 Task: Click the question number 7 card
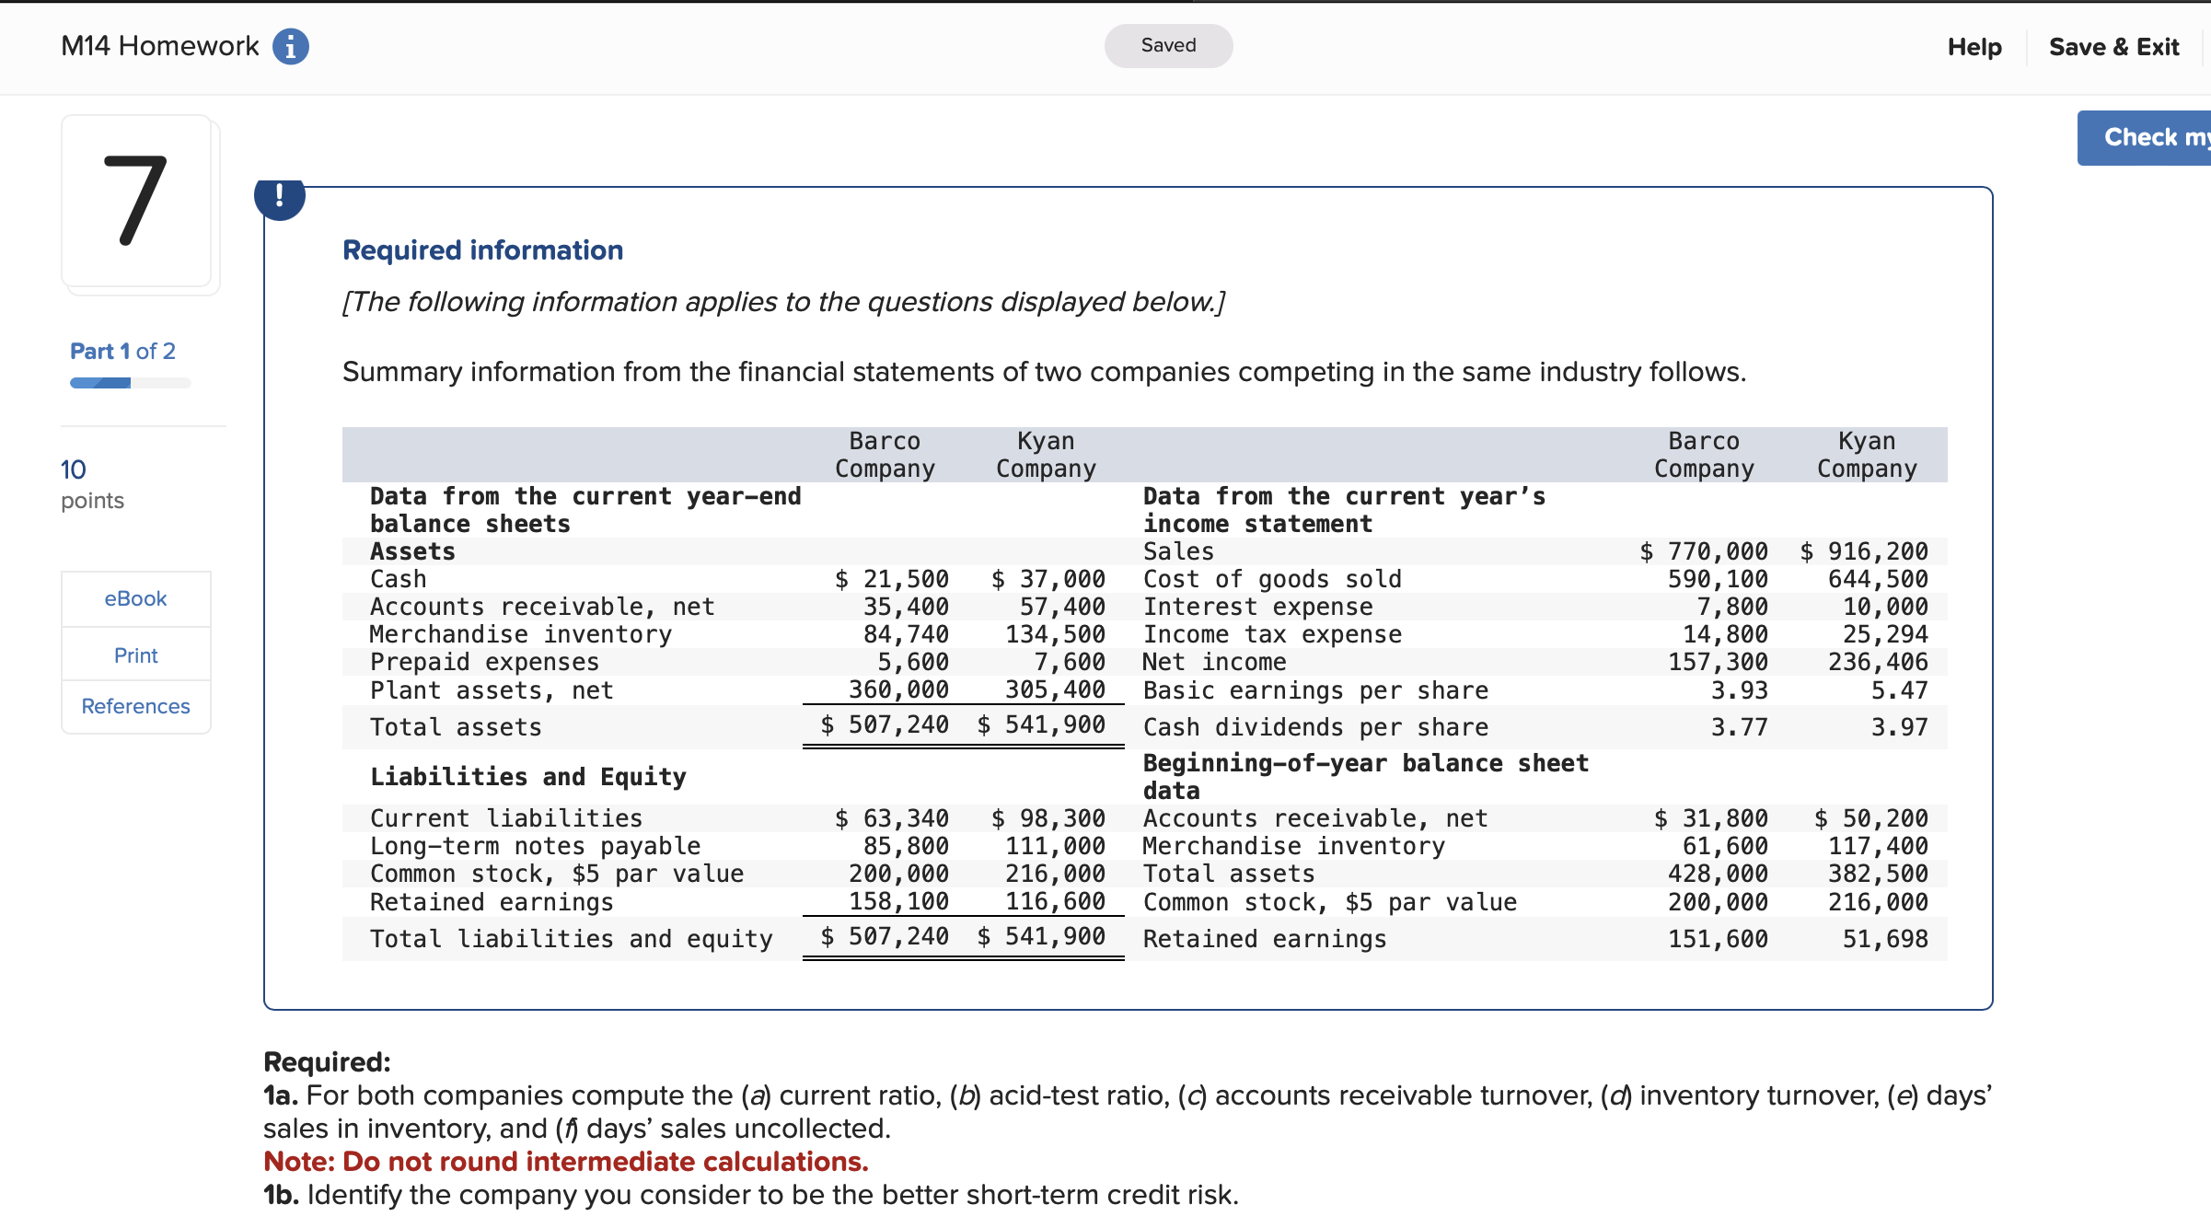[x=136, y=201]
